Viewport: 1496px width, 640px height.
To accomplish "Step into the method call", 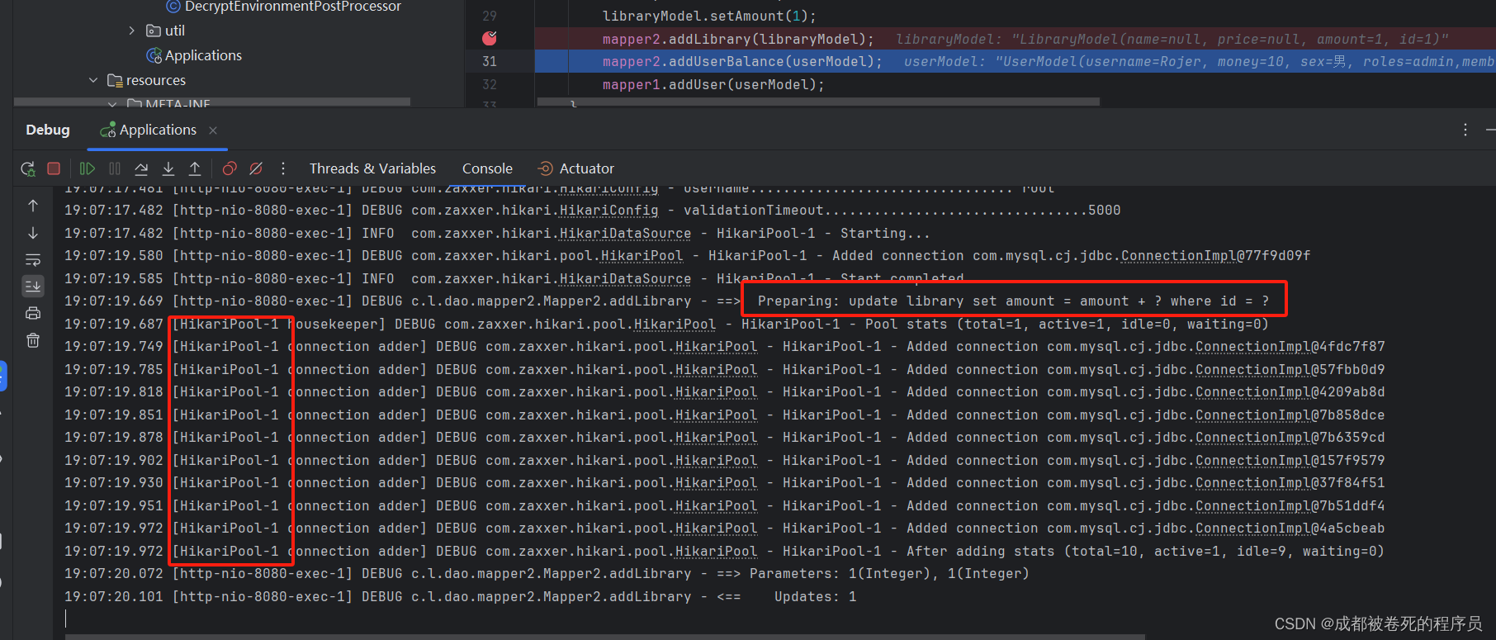I will tap(168, 168).
